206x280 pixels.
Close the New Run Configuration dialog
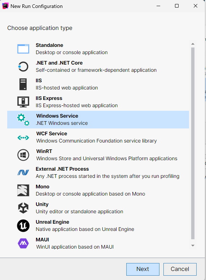(196, 6)
